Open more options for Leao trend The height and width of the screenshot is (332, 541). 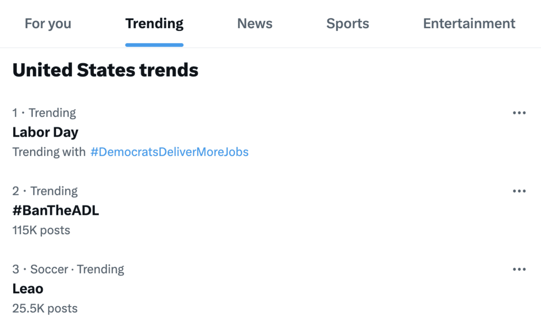pos(519,269)
